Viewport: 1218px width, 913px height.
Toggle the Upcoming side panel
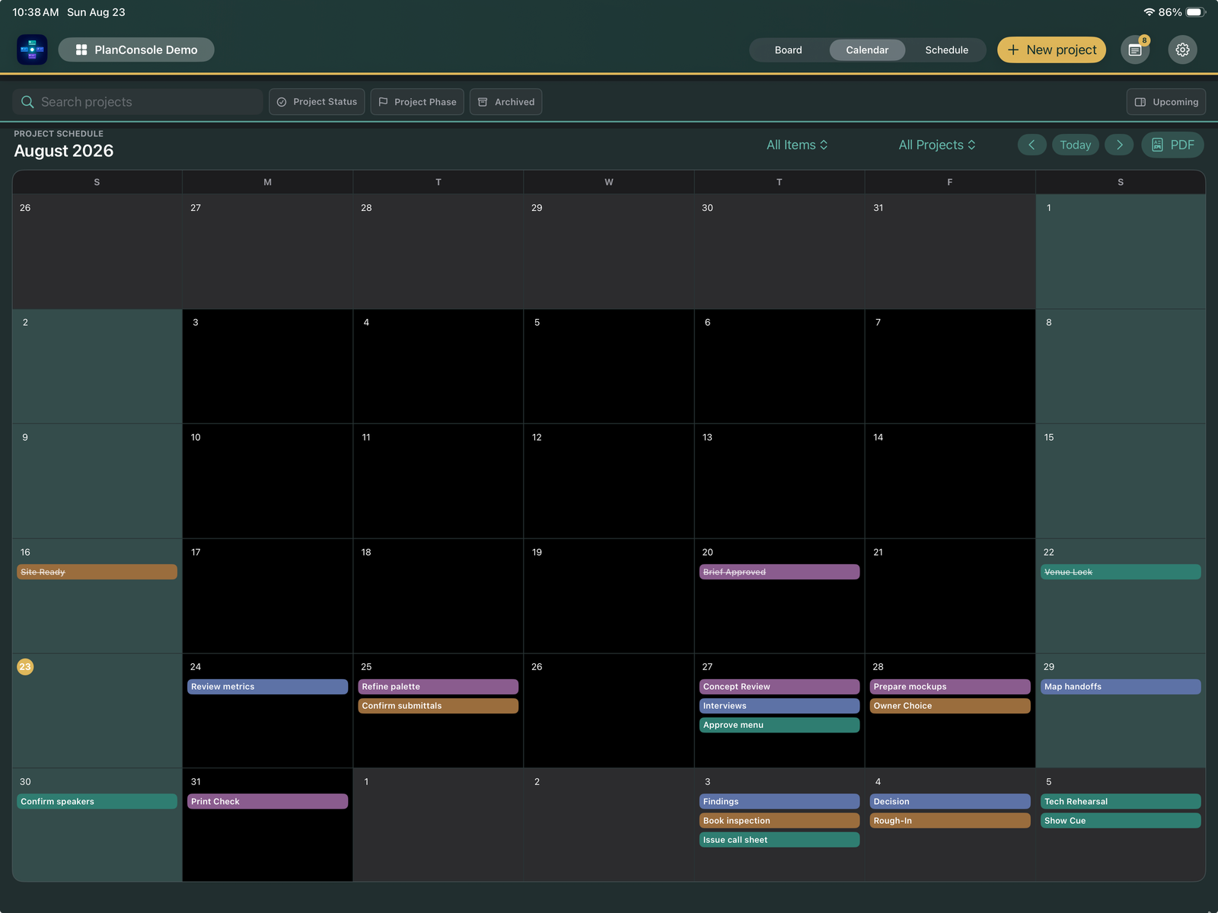point(1165,101)
